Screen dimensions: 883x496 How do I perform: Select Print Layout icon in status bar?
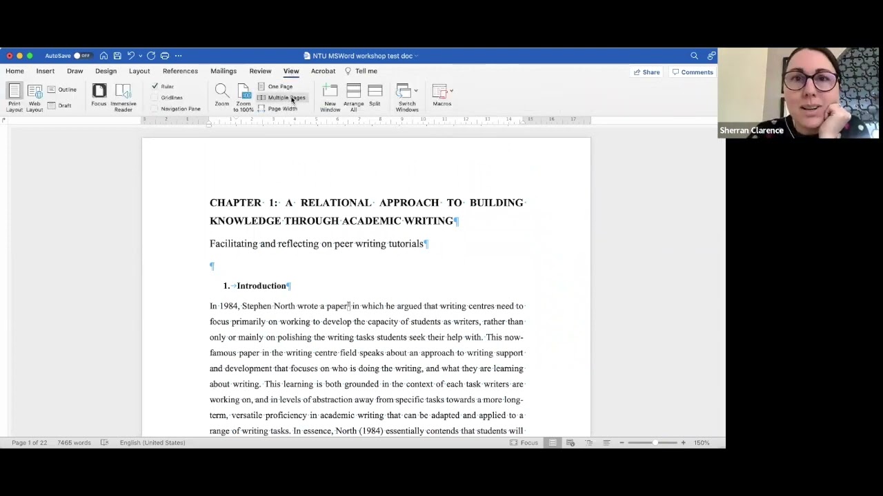[553, 443]
